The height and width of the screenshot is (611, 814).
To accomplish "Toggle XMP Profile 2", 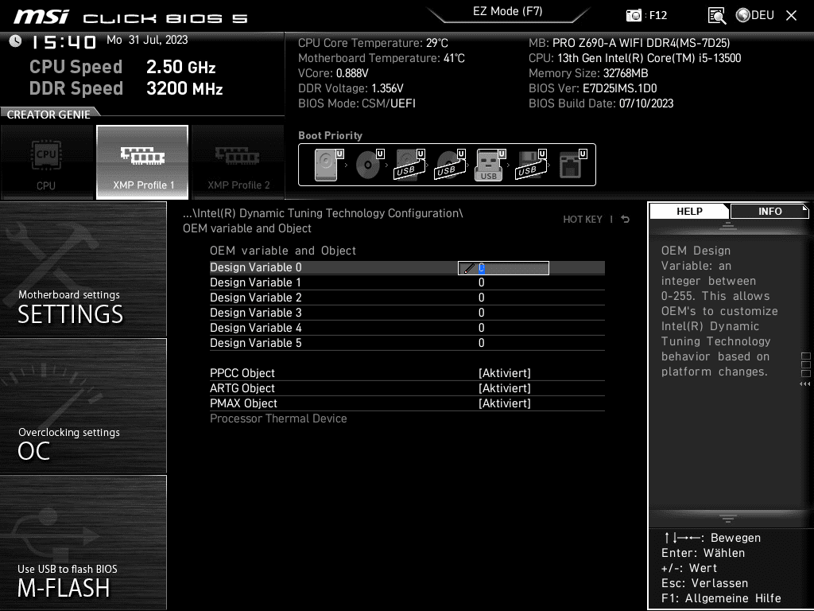I will [x=238, y=162].
